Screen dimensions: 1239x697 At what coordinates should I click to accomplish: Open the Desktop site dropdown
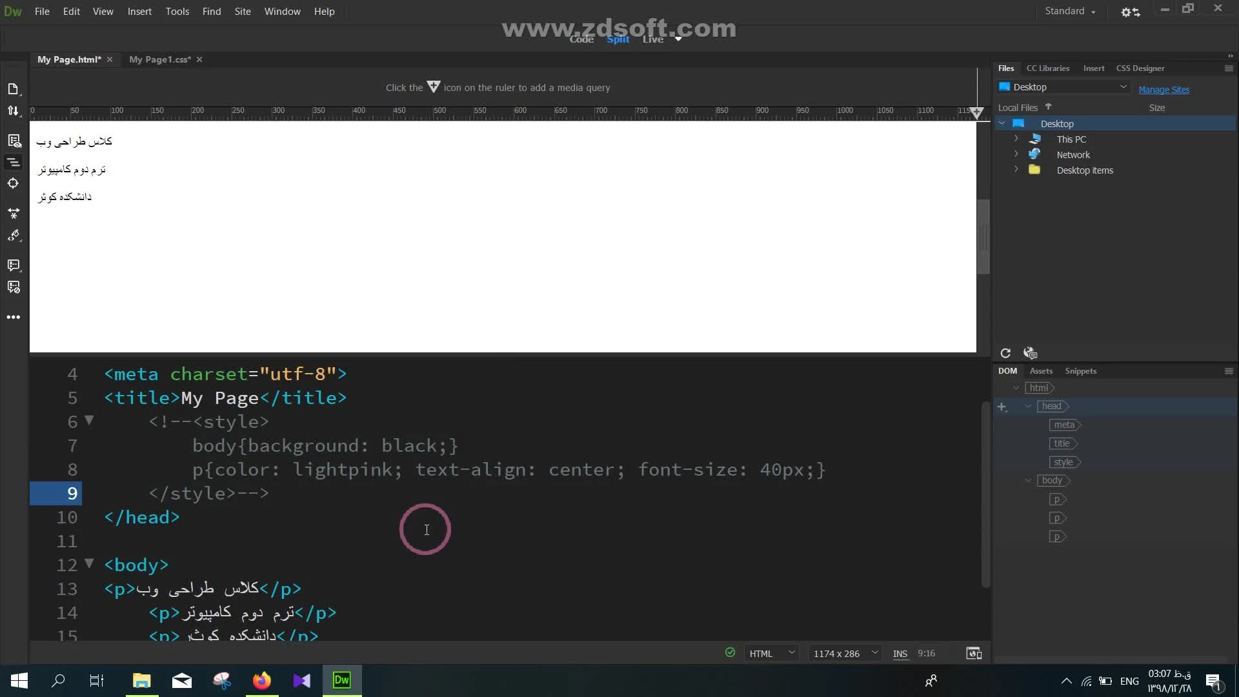[x=1063, y=87]
